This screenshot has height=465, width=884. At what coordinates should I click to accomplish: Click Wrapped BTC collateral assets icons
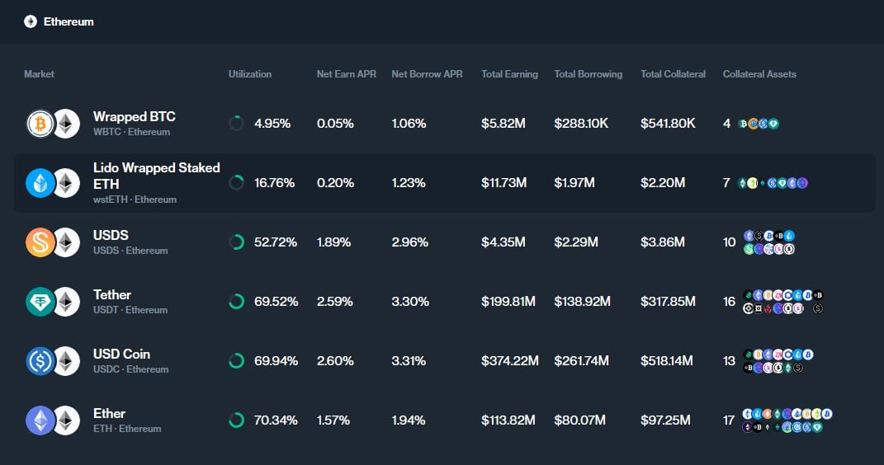(758, 124)
